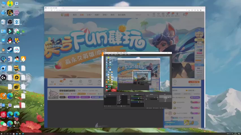
Task: Click the number 12 task counter
Action: (52, 82)
